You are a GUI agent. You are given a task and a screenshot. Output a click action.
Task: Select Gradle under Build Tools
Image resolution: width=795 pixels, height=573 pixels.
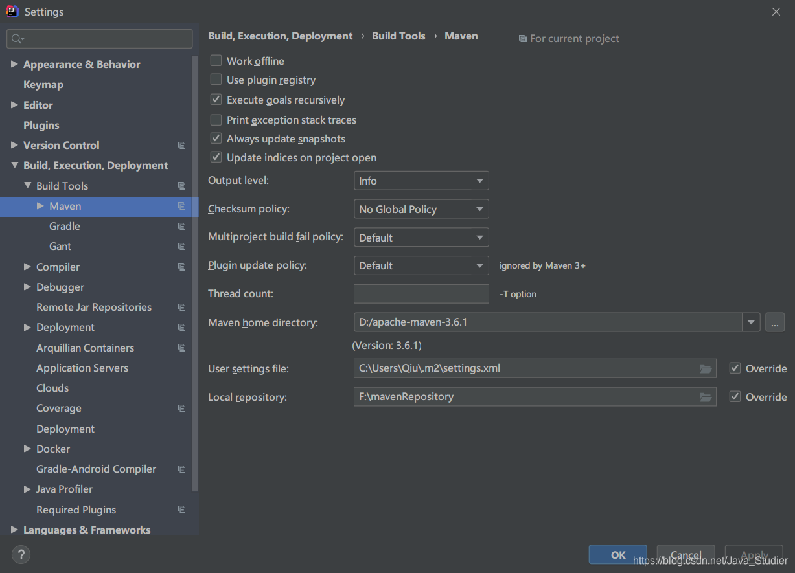pyautogui.click(x=65, y=226)
